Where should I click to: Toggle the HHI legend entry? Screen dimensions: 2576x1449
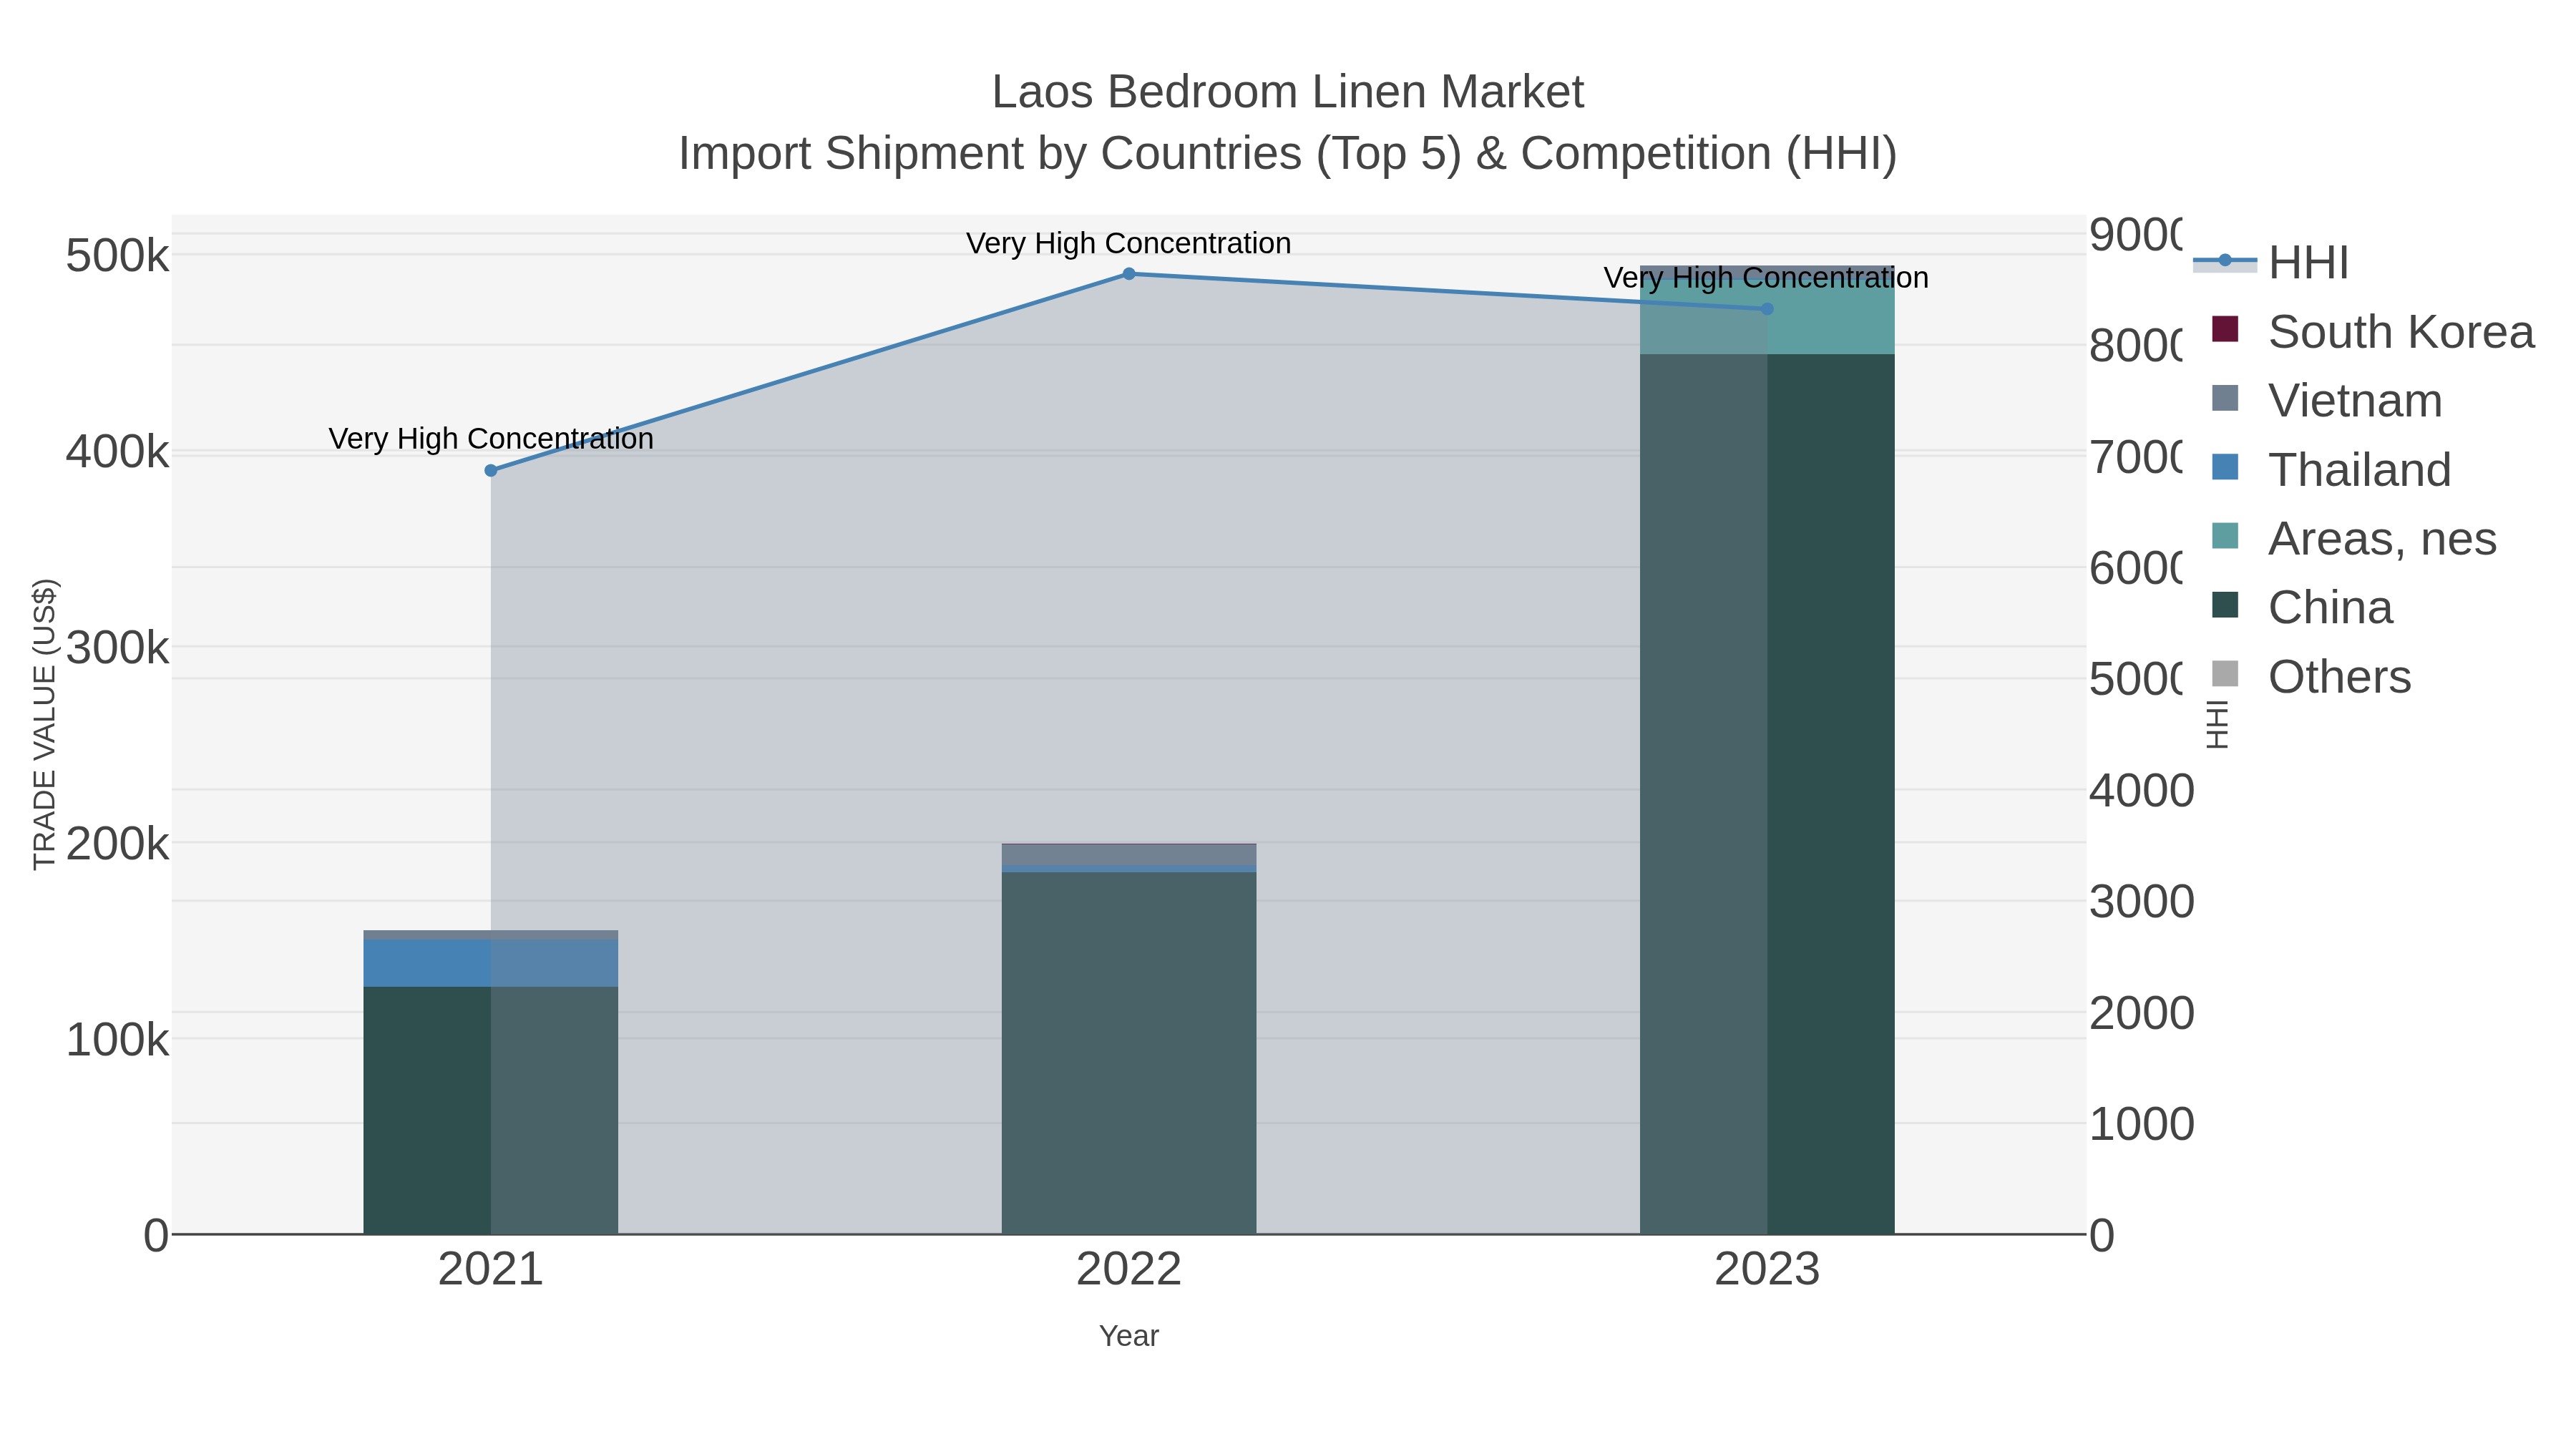click(2270, 263)
